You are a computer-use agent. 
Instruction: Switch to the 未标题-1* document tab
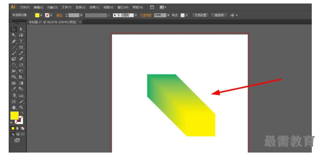[x=53, y=22]
